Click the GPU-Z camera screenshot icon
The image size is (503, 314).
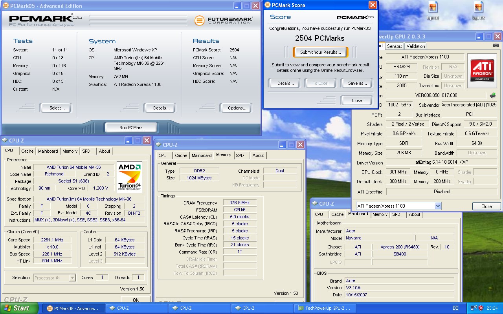496,46
